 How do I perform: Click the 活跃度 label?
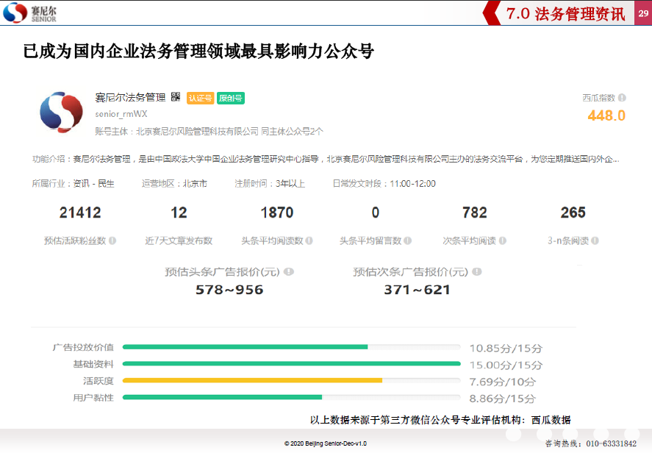pos(98,381)
